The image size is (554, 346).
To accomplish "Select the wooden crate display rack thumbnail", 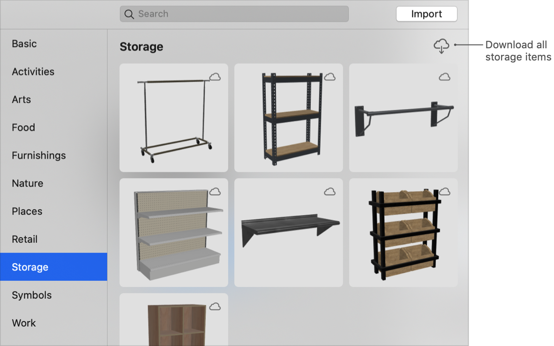I will (x=404, y=233).
